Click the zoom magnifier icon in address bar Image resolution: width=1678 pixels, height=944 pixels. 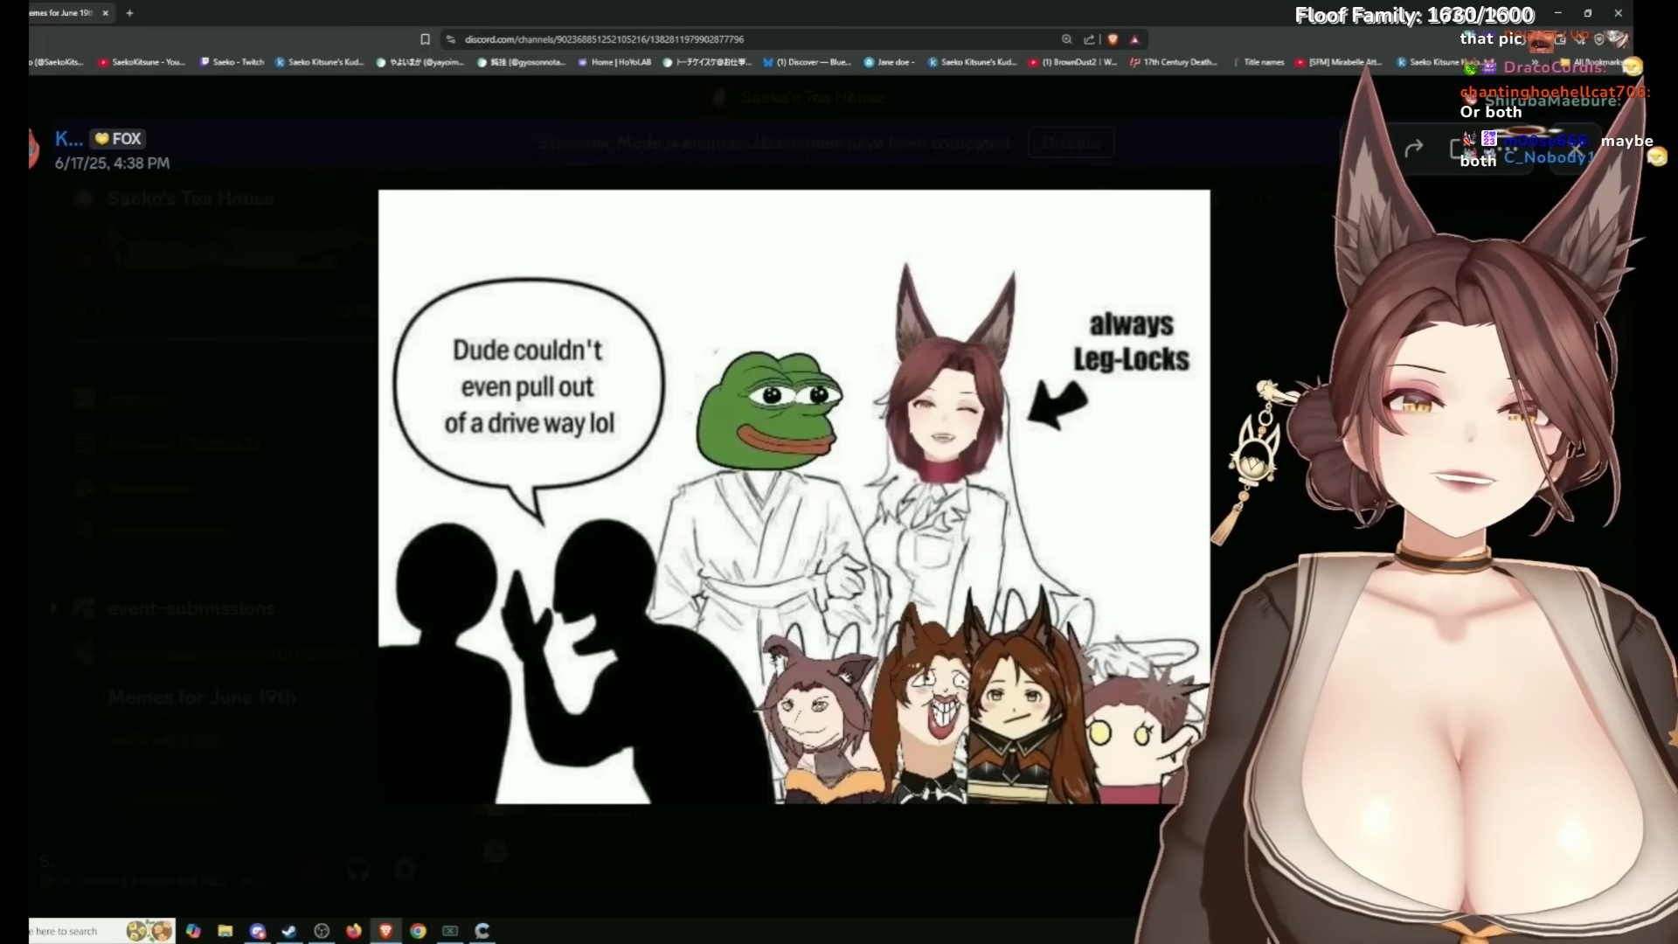click(x=1066, y=39)
